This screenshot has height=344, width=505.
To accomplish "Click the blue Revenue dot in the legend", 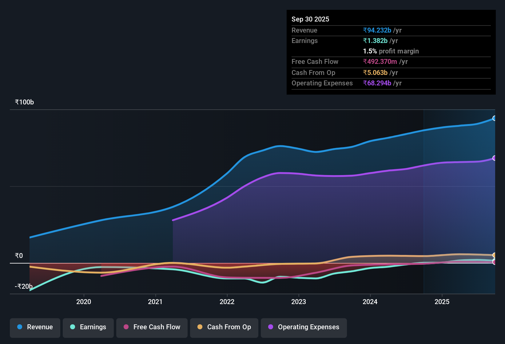I will click(x=19, y=327).
